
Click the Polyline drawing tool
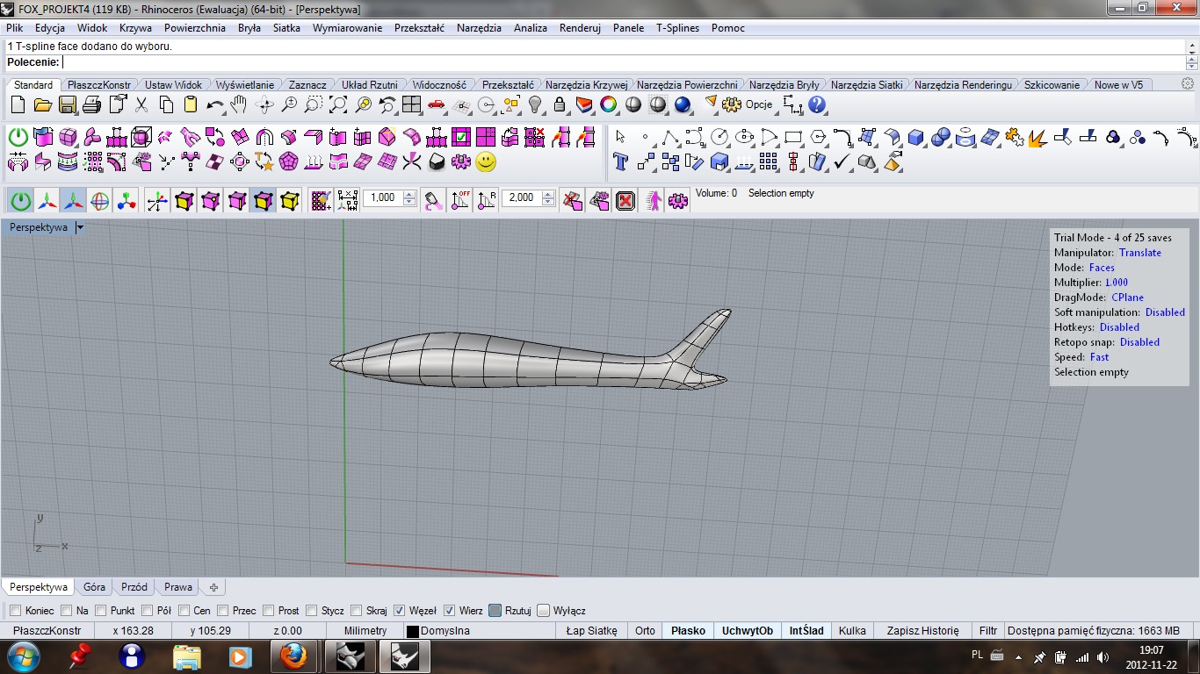coord(670,138)
